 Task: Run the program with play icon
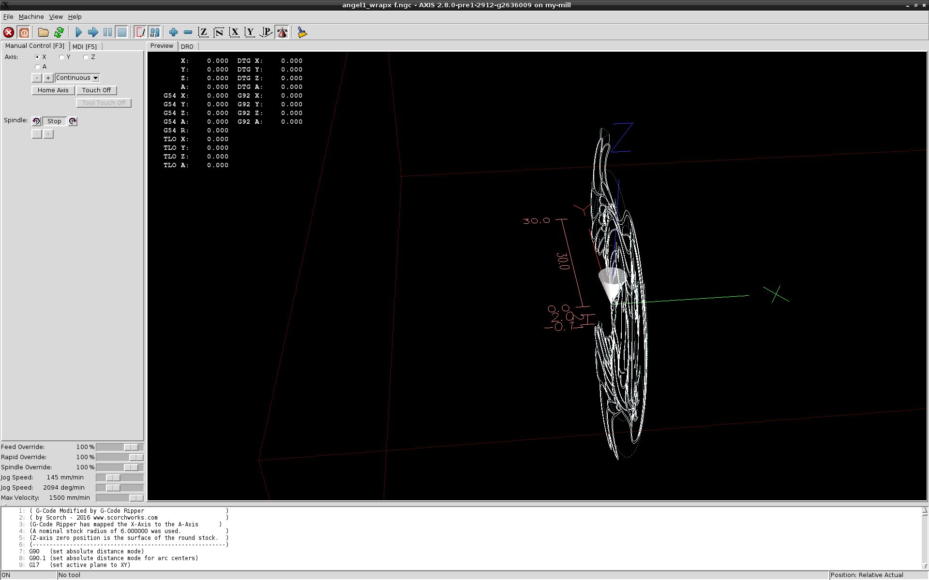(x=78, y=32)
